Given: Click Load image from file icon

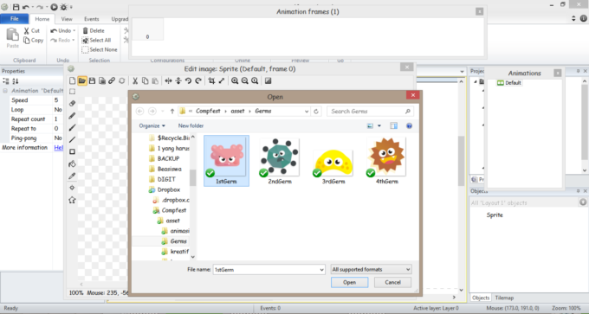Looking at the screenshot, I should click(x=82, y=80).
